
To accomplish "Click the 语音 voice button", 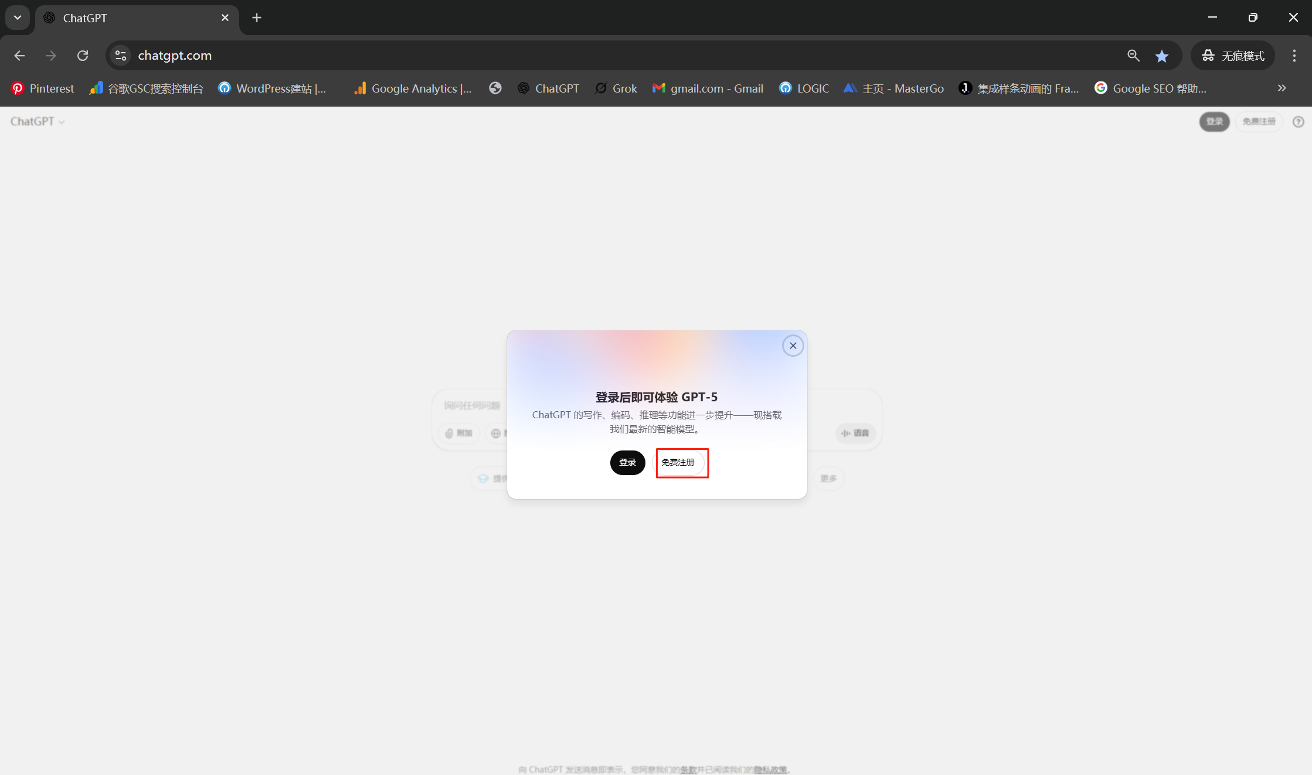I will pyautogui.click(x=855, y=433).
